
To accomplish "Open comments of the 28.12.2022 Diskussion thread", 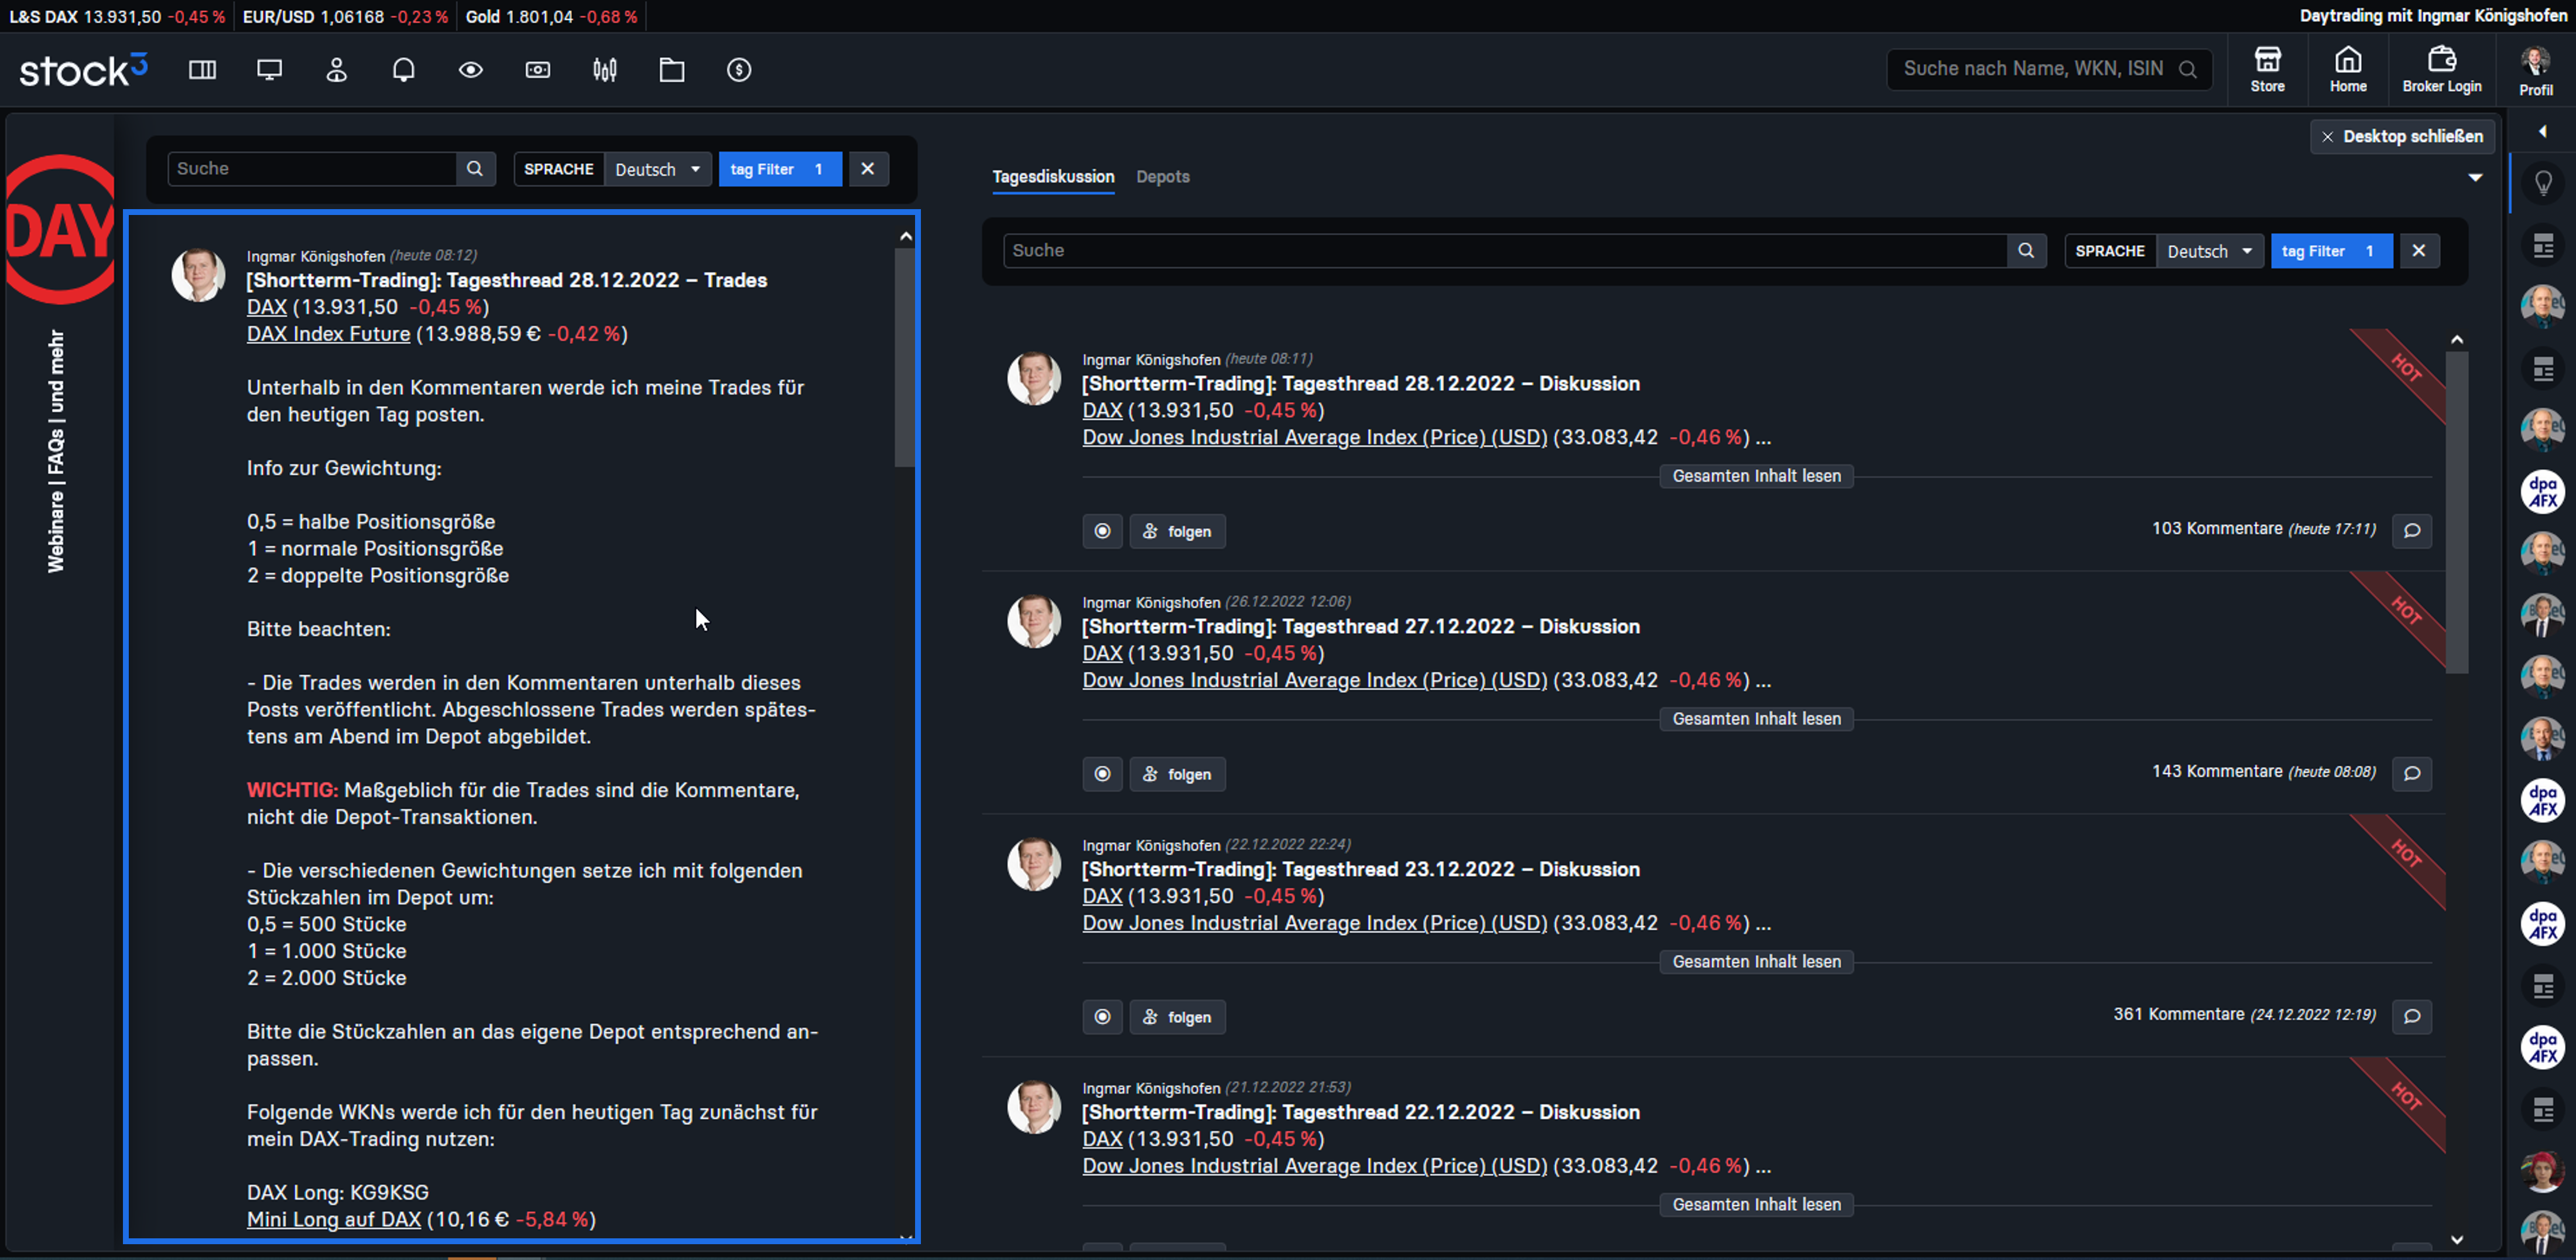I will 2412,531.
